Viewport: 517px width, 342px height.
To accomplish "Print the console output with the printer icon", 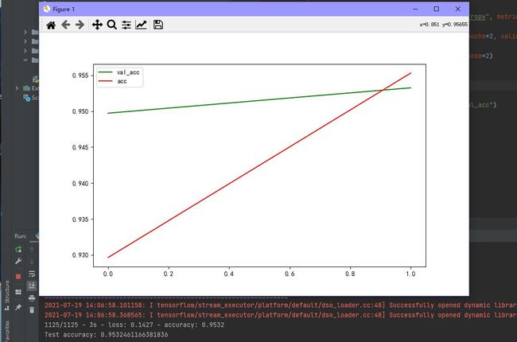I will coord(32,298).
